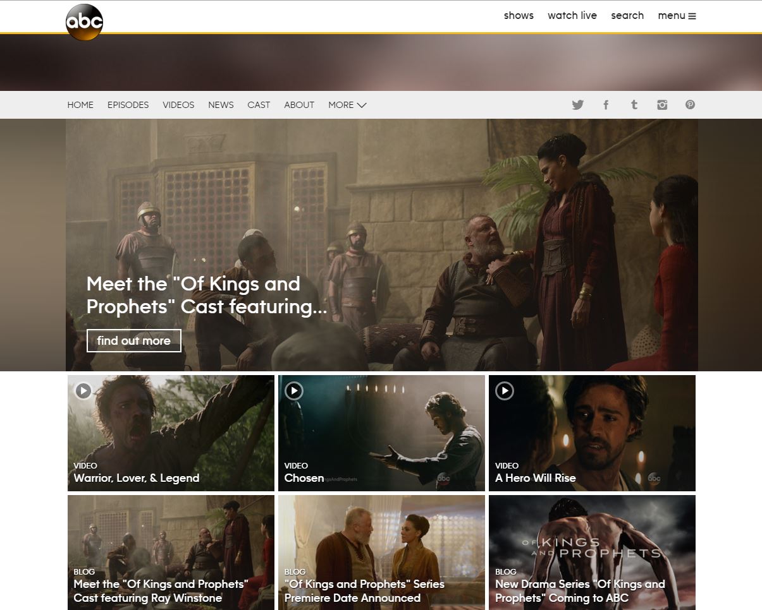The height and width of the screenshot is (610, 762).
Task: Click the shows link in header
Action: [519, 16]
